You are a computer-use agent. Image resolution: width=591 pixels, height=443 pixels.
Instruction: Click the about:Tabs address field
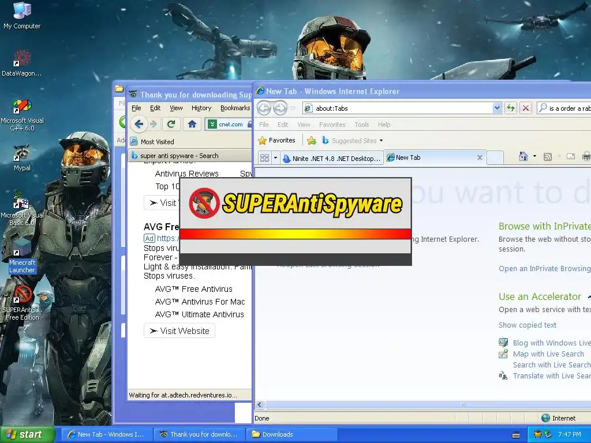pyautogui.click(x=402, y=108)
